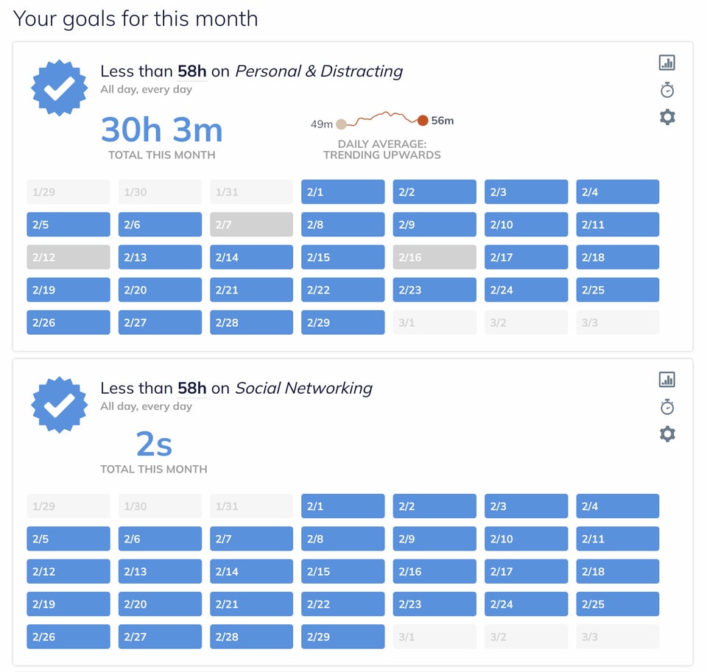Click the 49m daily average trend start point

[x=341, y=124]
